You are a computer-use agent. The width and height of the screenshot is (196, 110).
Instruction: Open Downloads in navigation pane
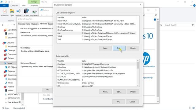pos(11,79)
